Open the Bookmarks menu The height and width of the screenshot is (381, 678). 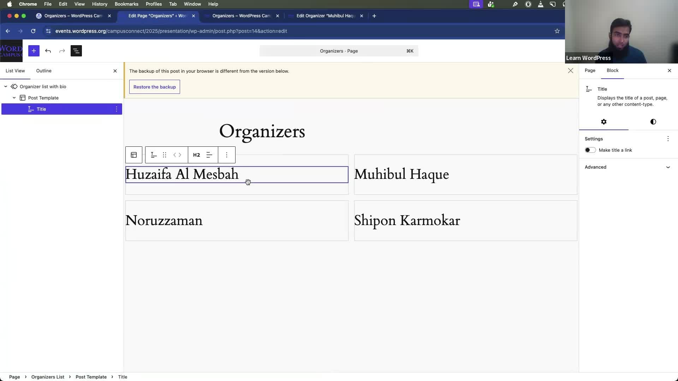126,4
